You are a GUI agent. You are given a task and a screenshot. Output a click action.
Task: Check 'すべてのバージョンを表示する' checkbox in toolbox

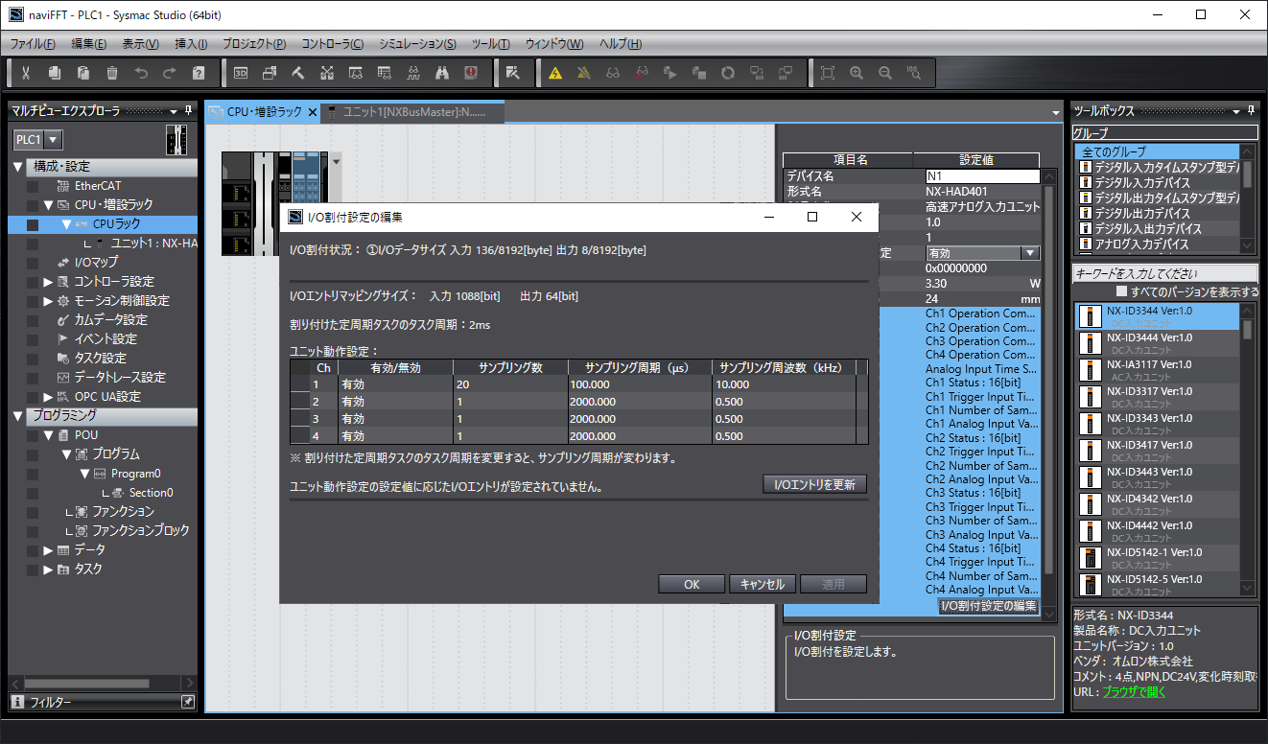click(1121, 291)
